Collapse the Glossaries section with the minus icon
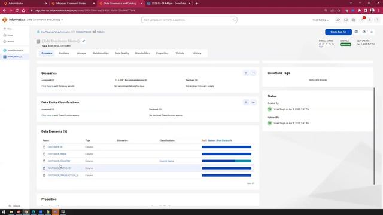Image resolution: width=383 pixels, height=215 pixels. (x=253, y=73)
